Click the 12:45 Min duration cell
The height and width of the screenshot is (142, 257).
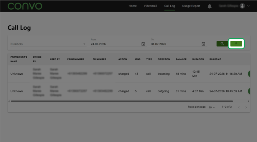196,74
